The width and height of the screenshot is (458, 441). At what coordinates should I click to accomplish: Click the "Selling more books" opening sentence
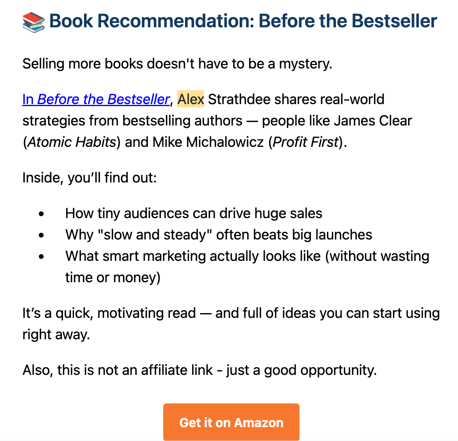pyautogui.click(x=177, y=63)
